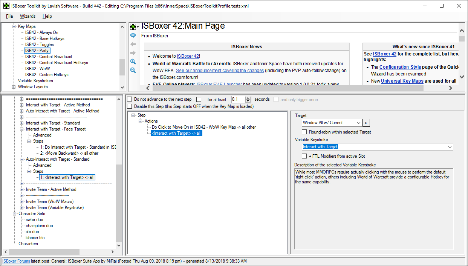
Task: Check 'Disable this Step' option
Action: (x=130, y=106)
